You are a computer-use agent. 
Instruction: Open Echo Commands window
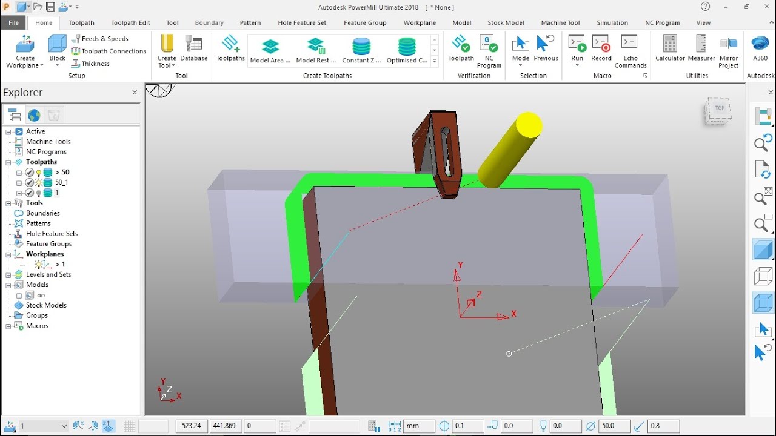[630, 51]
